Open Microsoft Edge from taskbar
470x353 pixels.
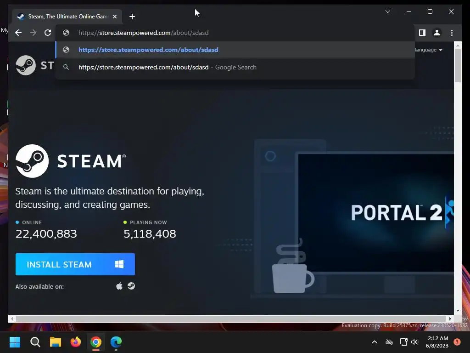[x=116, y=342]
